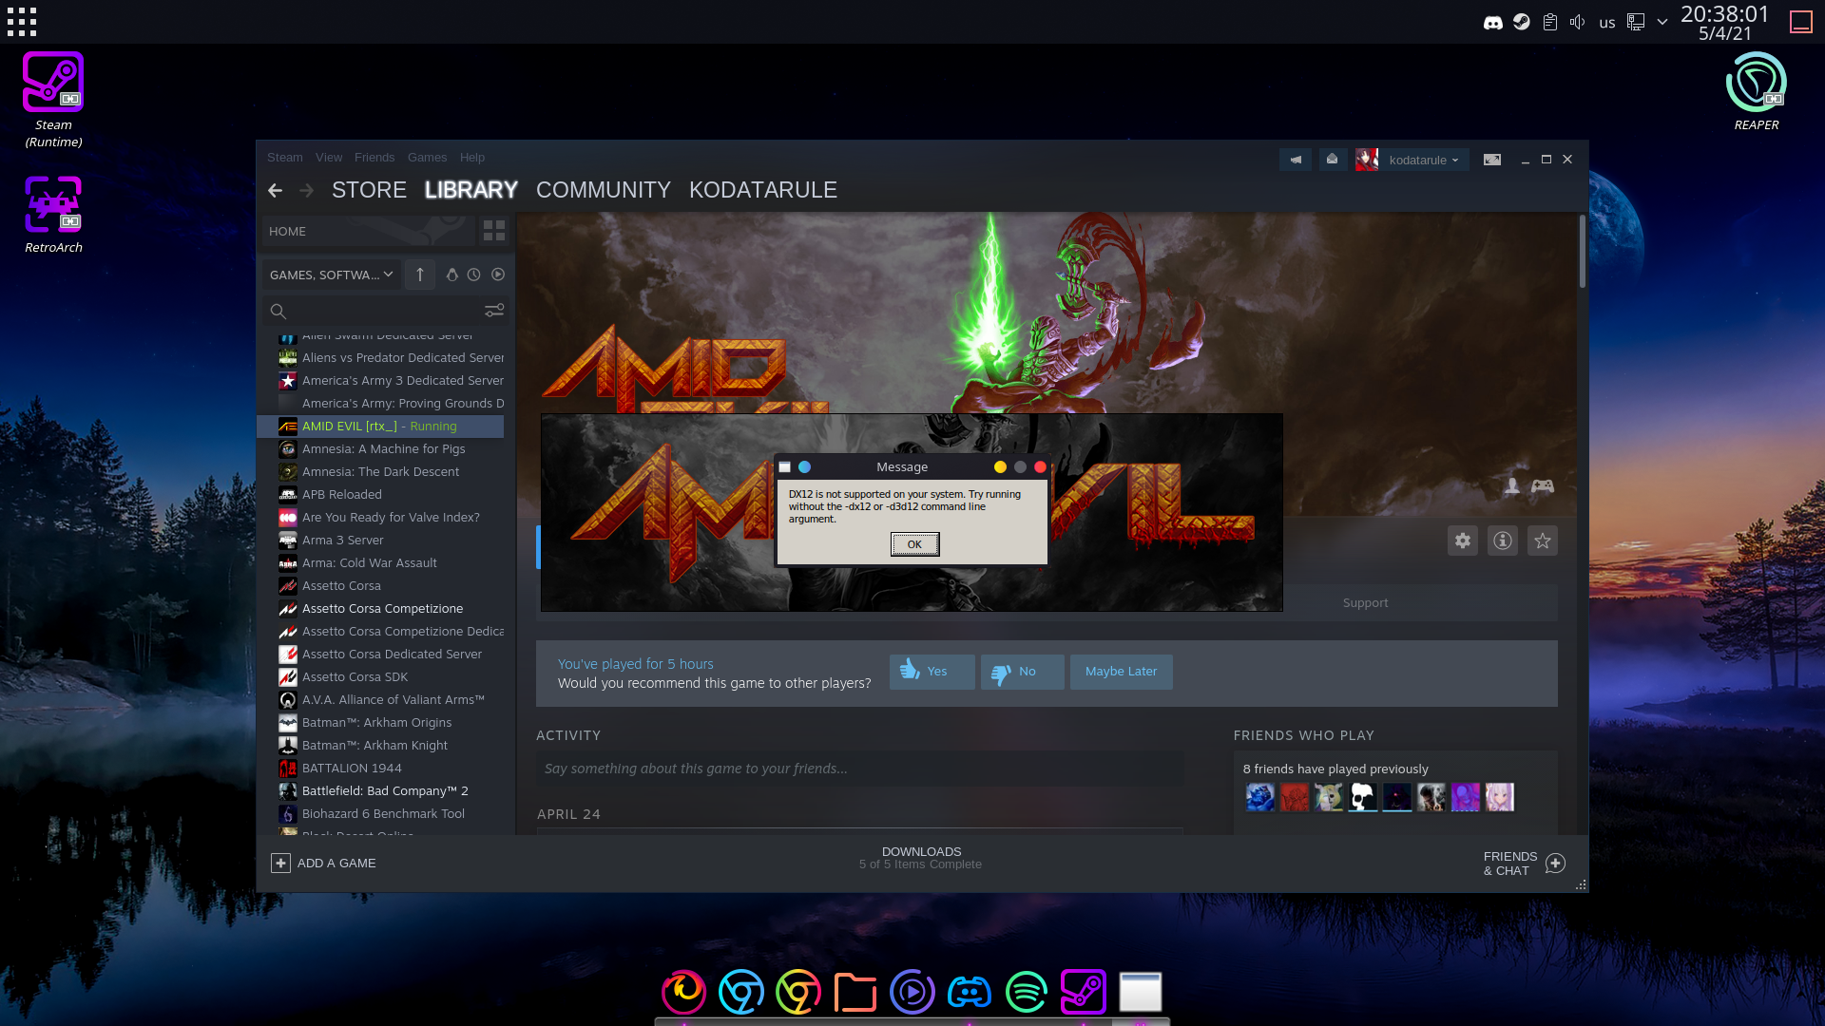The height and width of the screenshot is (1026, 1825).
Task: Toggle the Linux games filter icon
Action: click(452, 275)
